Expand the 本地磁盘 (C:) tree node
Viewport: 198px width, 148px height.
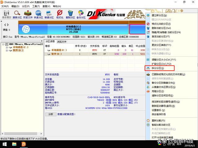[7, 47]
